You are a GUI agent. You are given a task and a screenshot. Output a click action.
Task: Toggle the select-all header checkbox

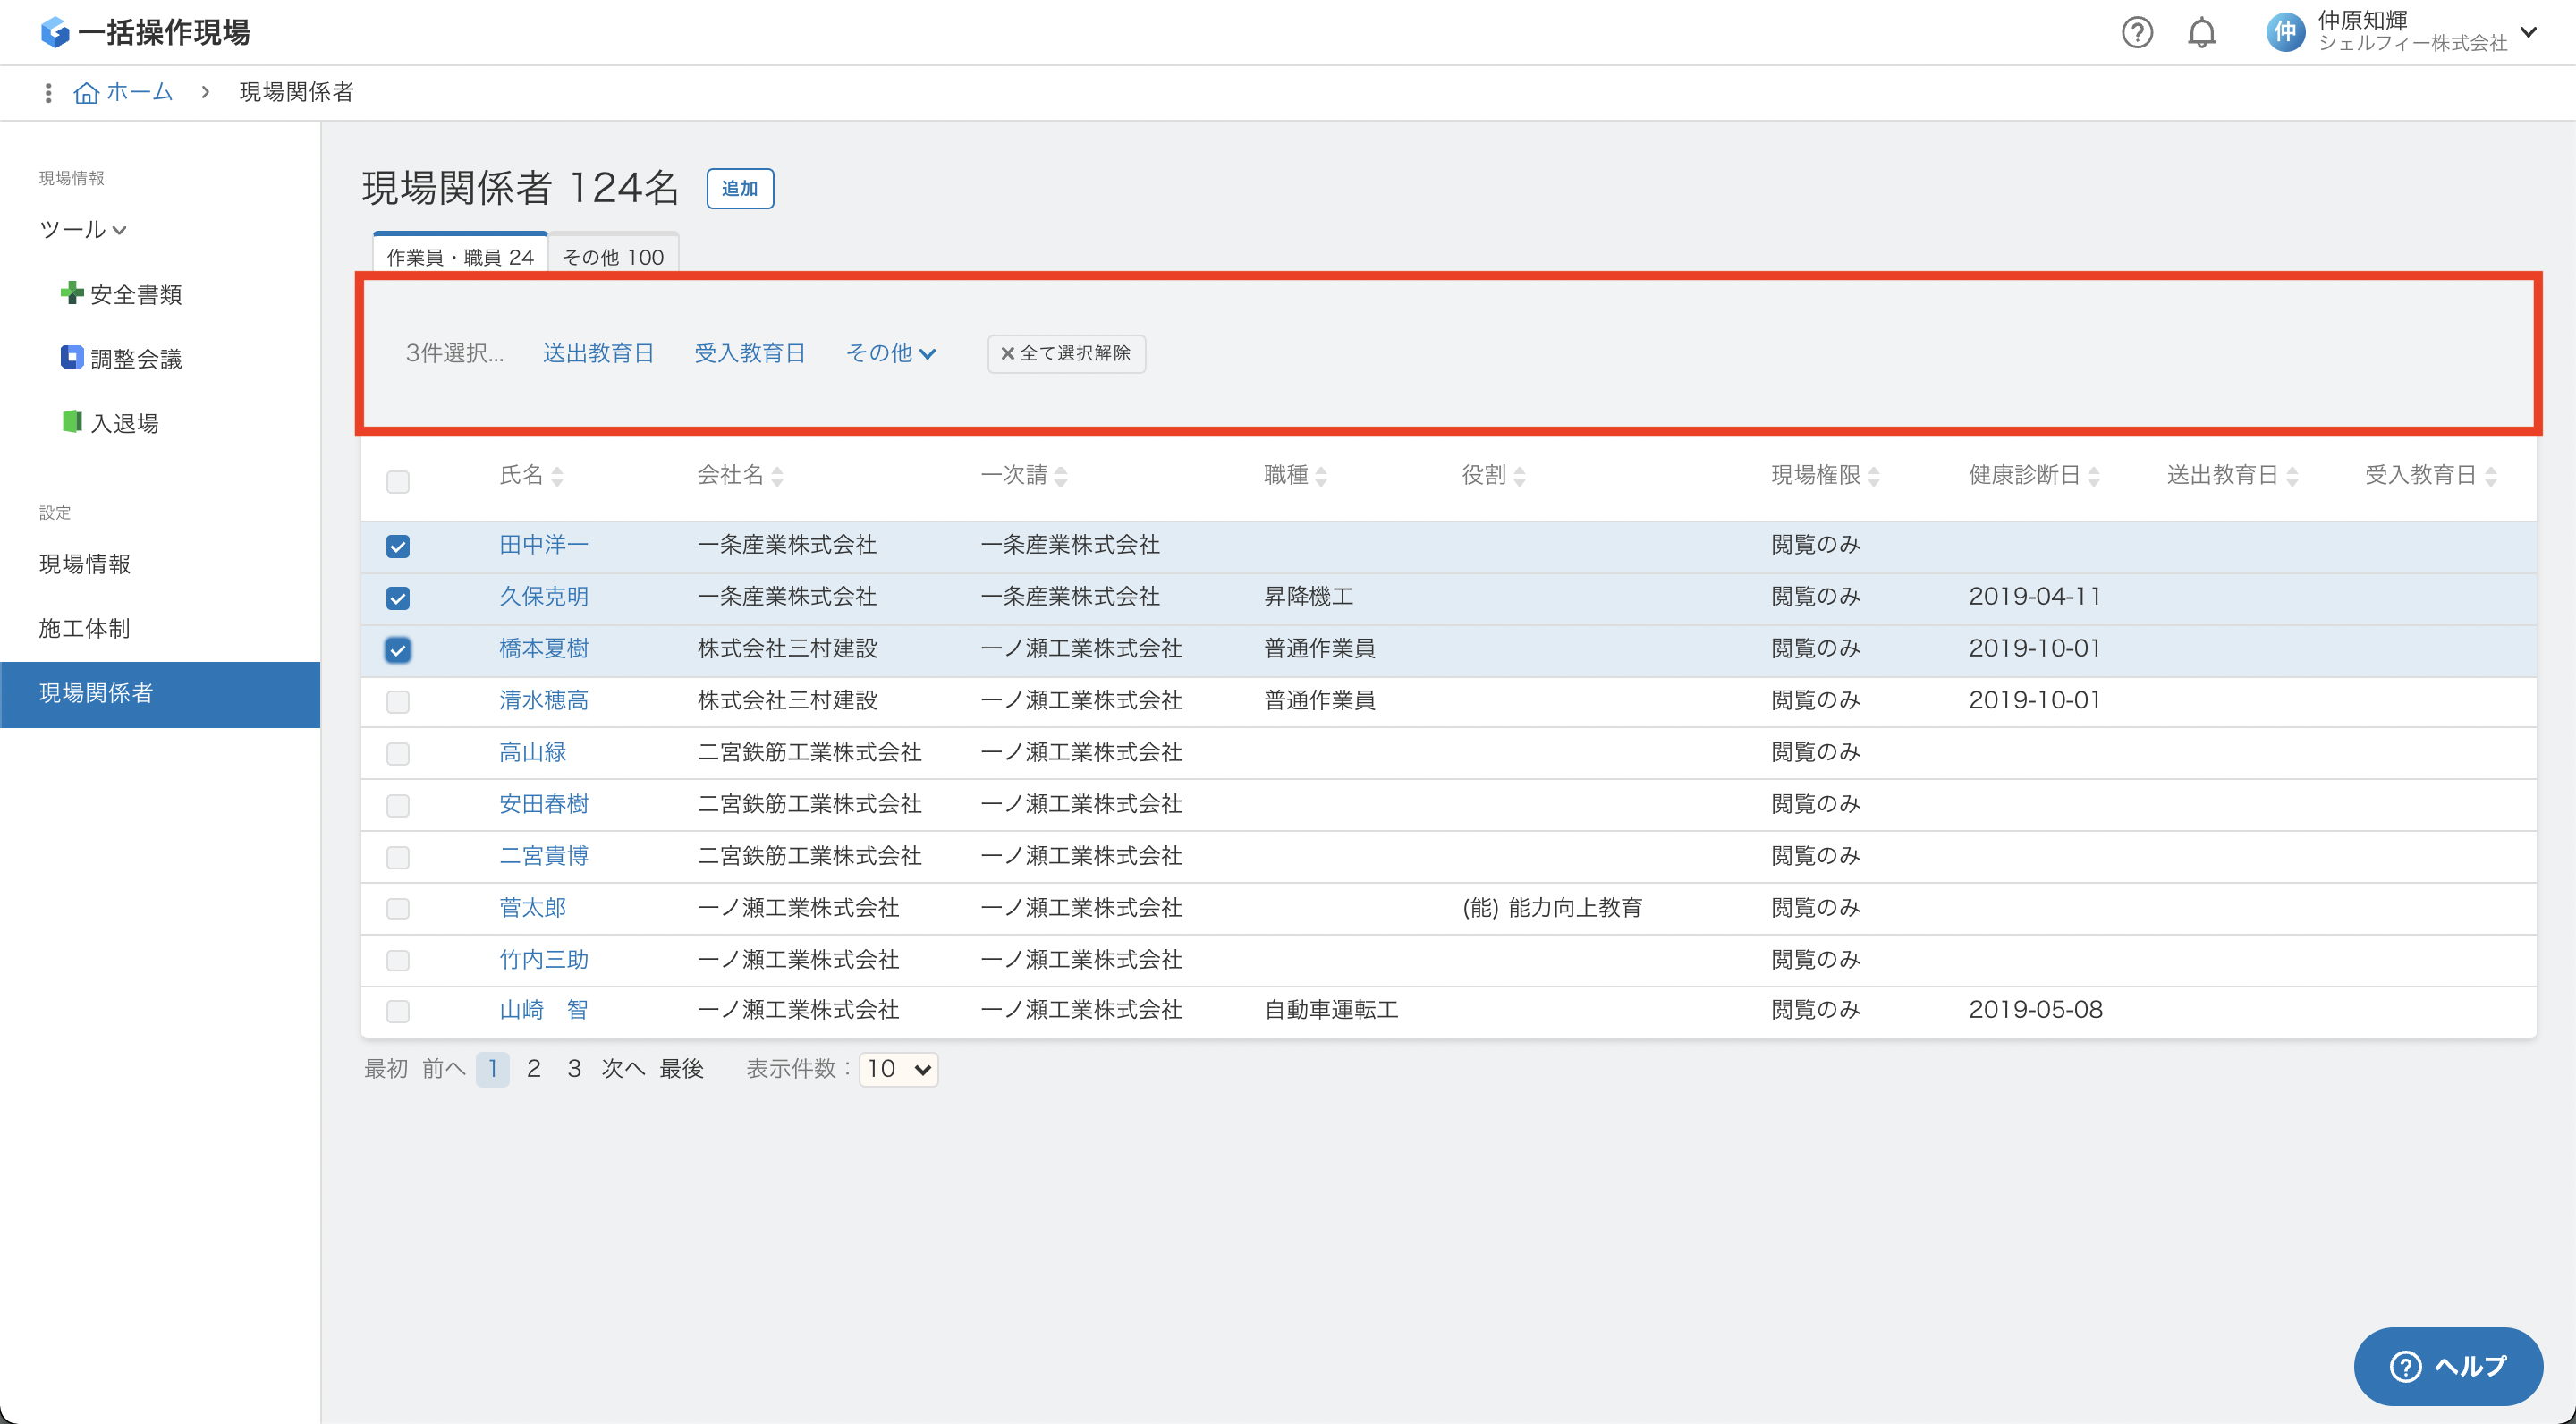[398, 482]
